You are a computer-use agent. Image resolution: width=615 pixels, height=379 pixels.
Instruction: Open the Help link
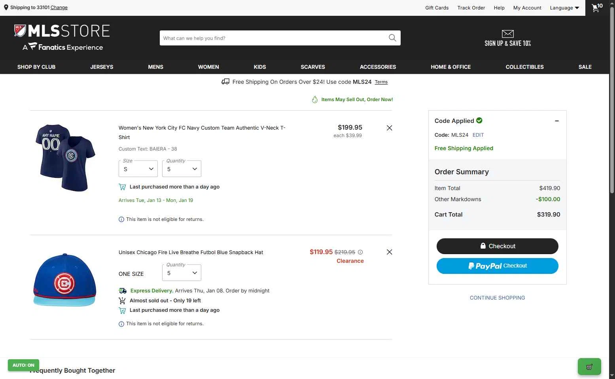coord(499,8)
